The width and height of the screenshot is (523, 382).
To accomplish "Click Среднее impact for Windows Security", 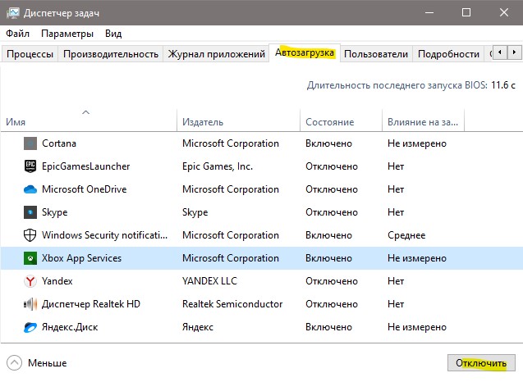I will click(x=406, y=235).
